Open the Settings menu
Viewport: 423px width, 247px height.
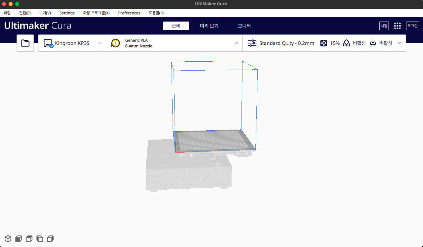67,13
